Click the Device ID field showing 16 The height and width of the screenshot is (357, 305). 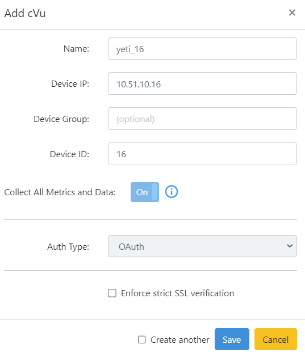(202, 154)
